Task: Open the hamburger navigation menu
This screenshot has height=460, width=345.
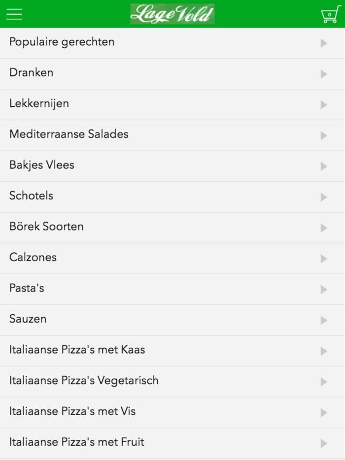Action: pos(14,14)
